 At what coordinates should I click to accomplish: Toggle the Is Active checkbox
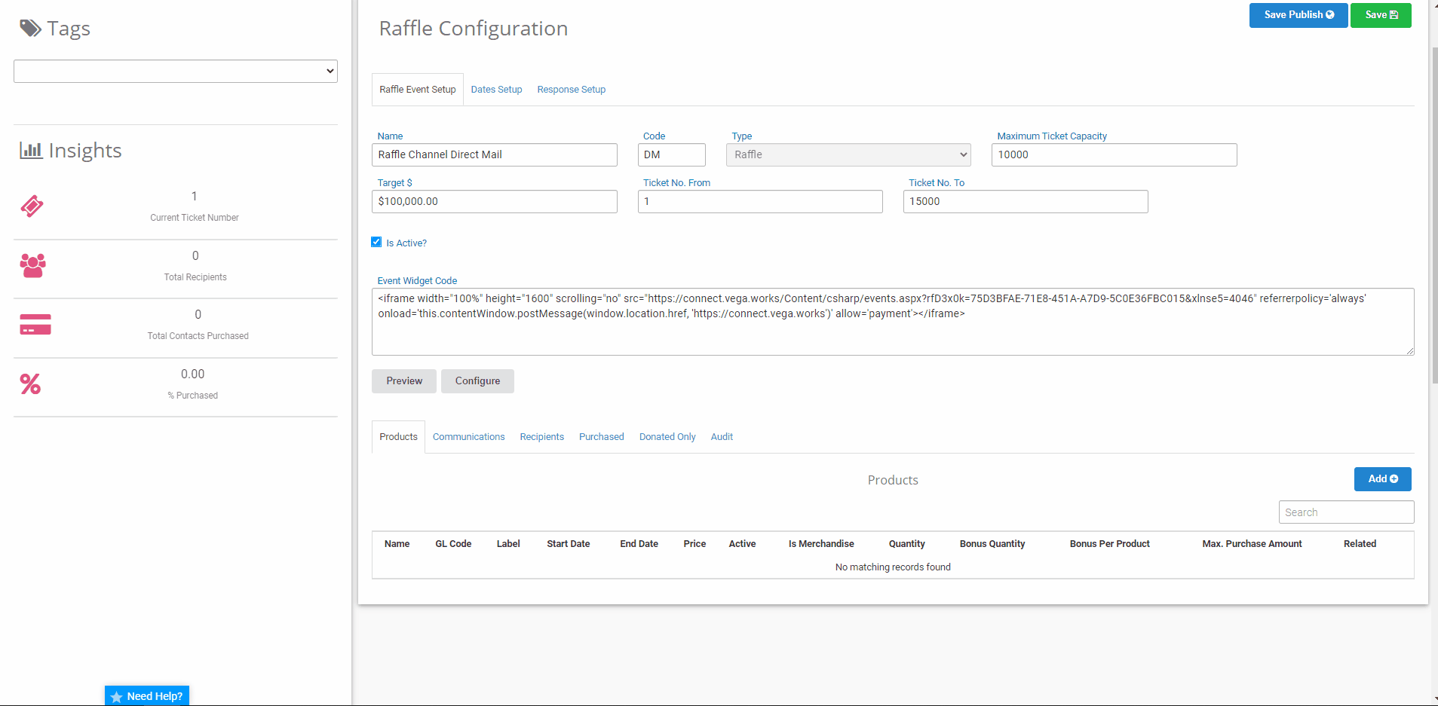pos(376,242)
